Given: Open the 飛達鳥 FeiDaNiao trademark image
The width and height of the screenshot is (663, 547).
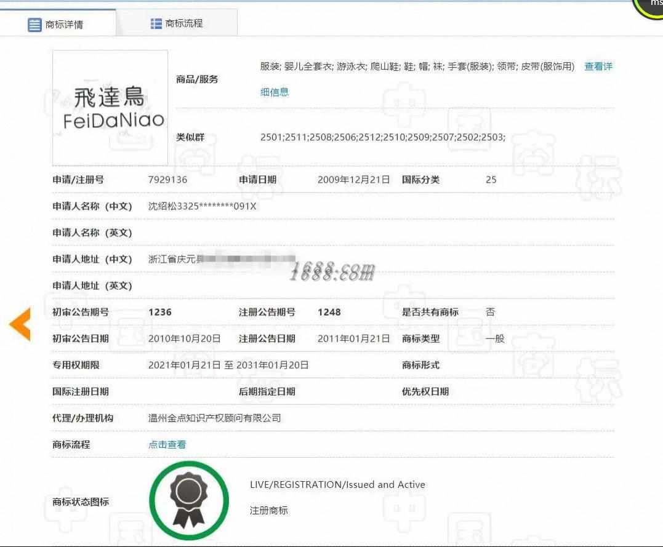Looking at the screenshot, I should 110,108.
